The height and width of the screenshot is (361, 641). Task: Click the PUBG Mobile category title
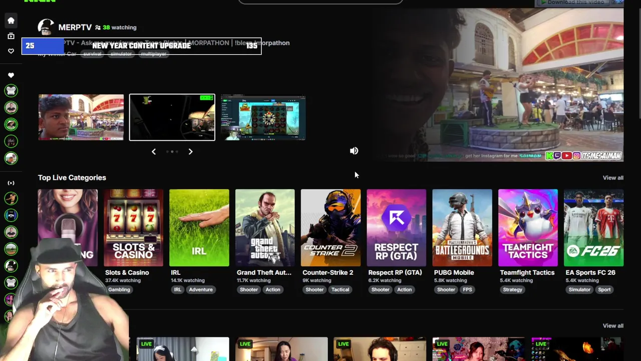pos(454,272)
